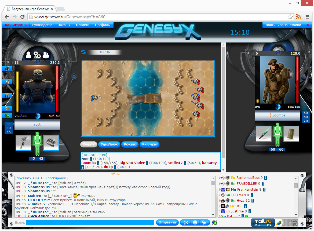314x231 pixels.
Task: Click the ring slot icon on left sidebar
Action: point(7,82)
